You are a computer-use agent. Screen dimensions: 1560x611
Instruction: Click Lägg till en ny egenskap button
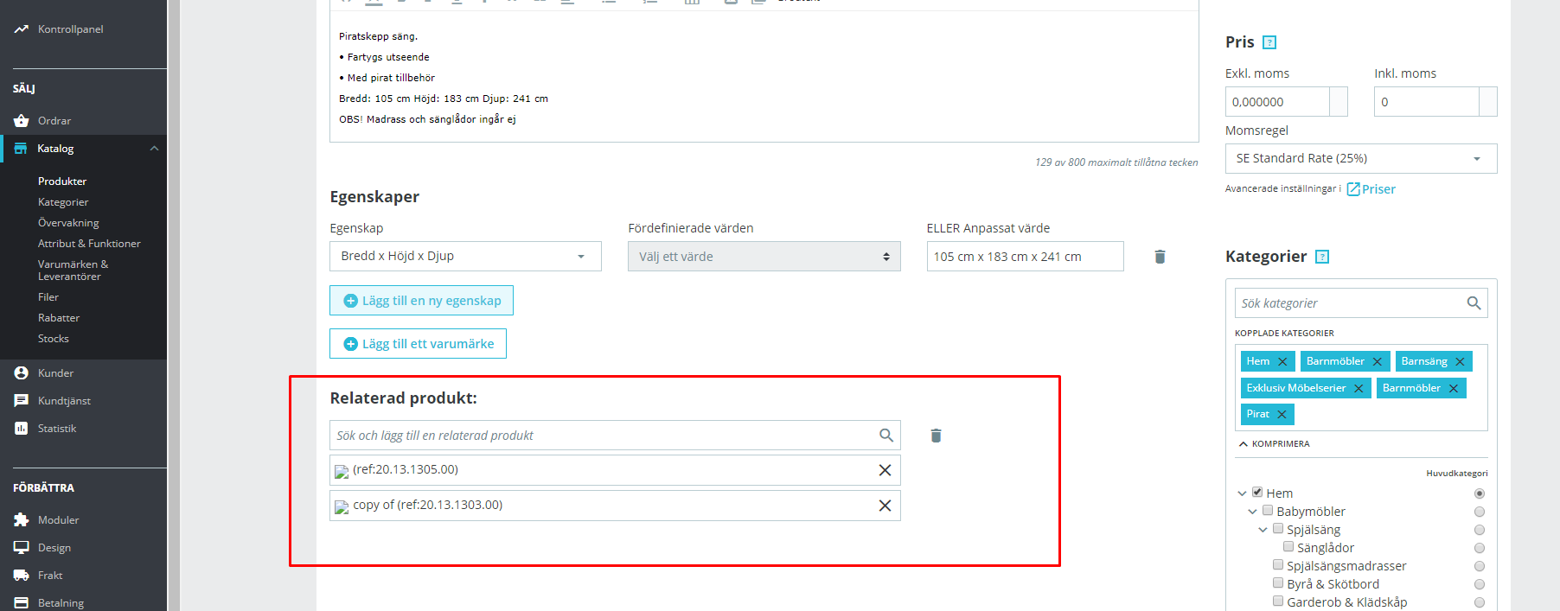point(421,301)
